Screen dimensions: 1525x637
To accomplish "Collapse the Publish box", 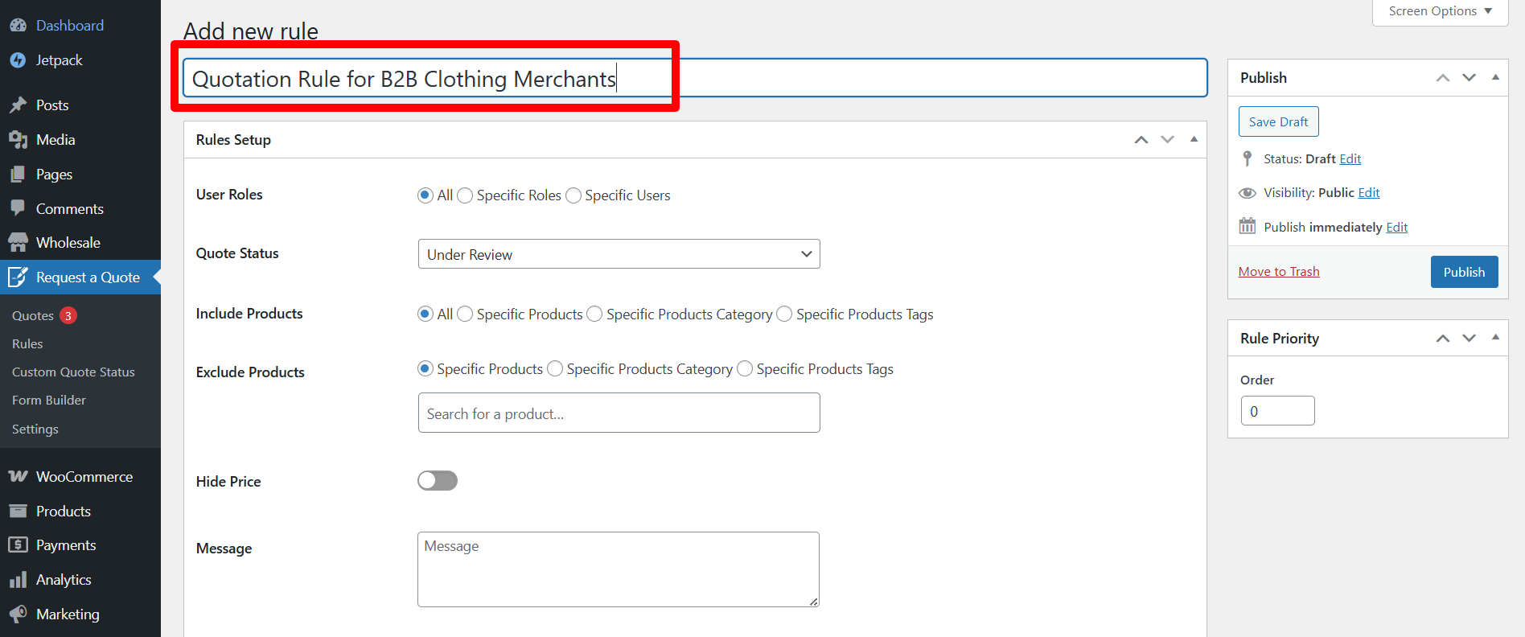I will pyautogui.click(x=1495, y=77).
